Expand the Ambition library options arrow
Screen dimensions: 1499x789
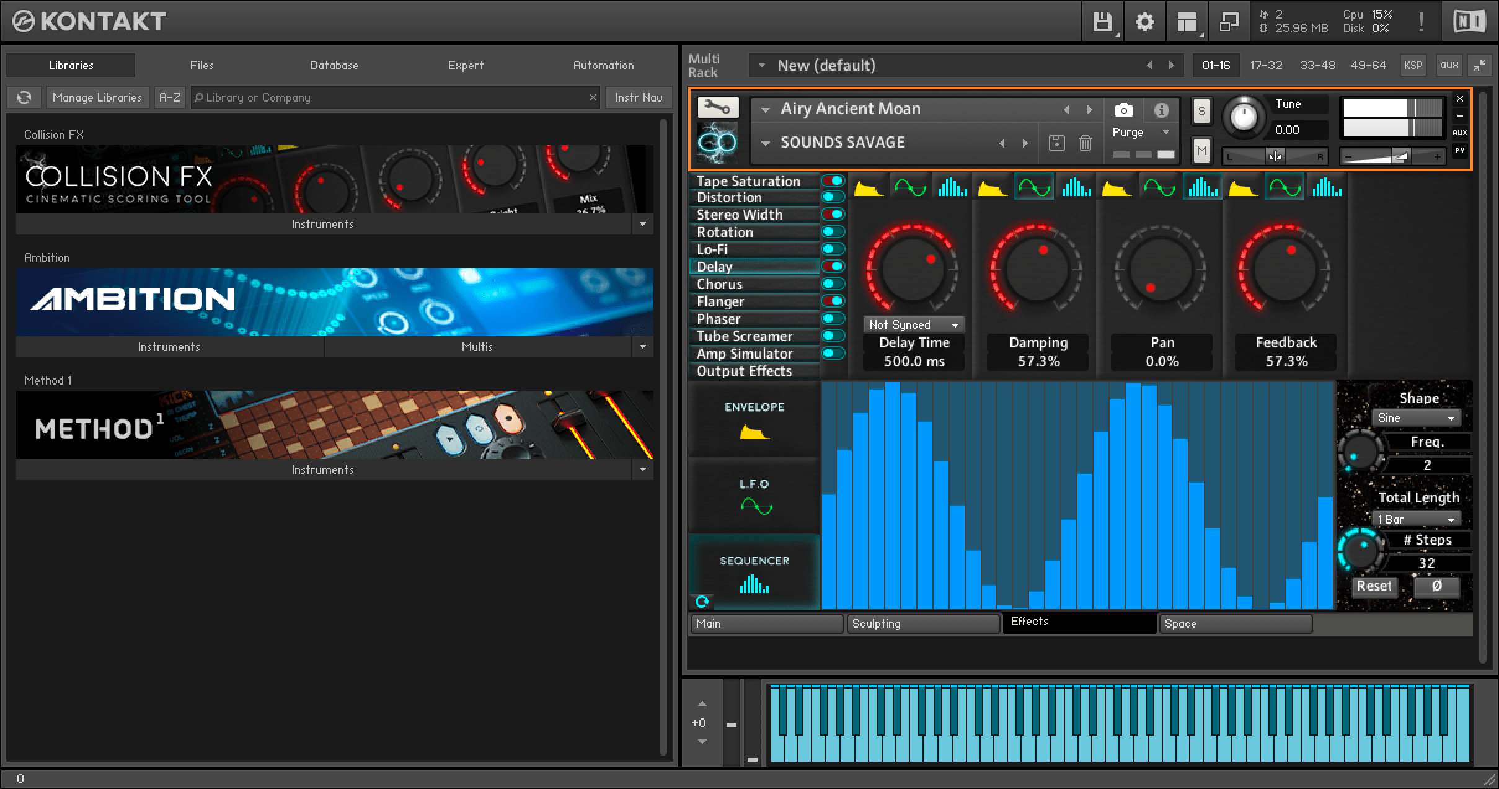tap(642, 347)
